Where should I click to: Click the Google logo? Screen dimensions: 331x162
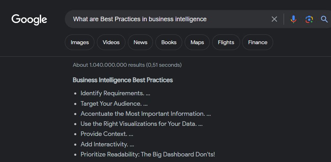click(29, 19)
